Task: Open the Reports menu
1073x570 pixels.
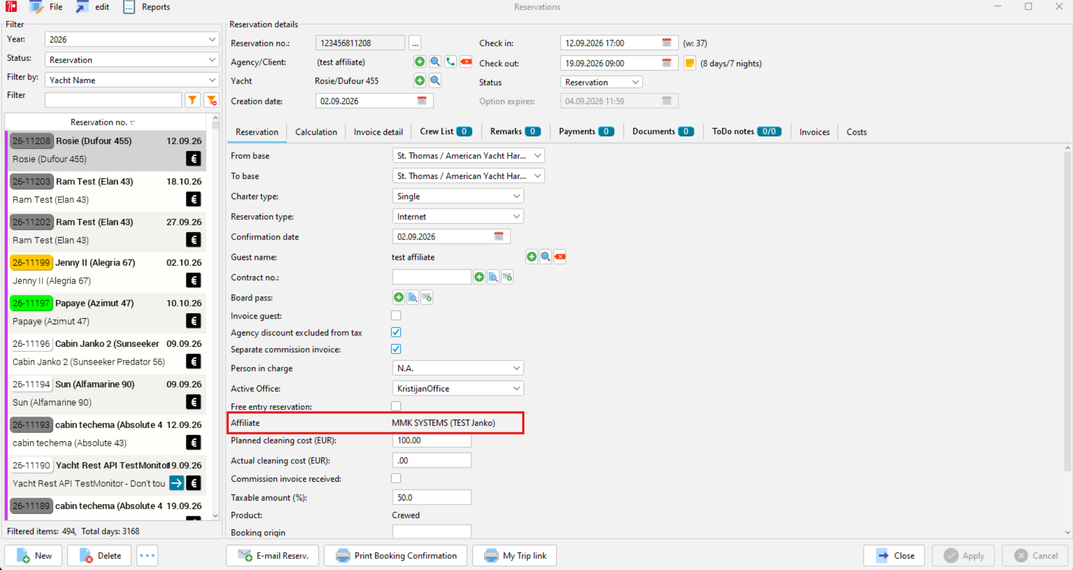Action: tap(147, 7)
